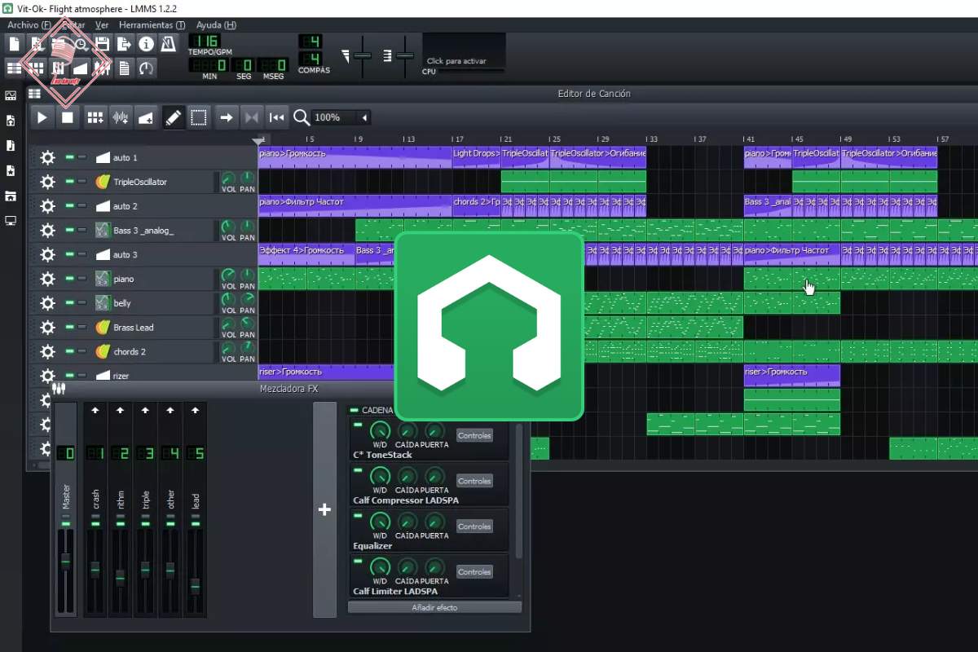
Task: Click Controles button for Equalizer effect
Action: pos(474,526)
